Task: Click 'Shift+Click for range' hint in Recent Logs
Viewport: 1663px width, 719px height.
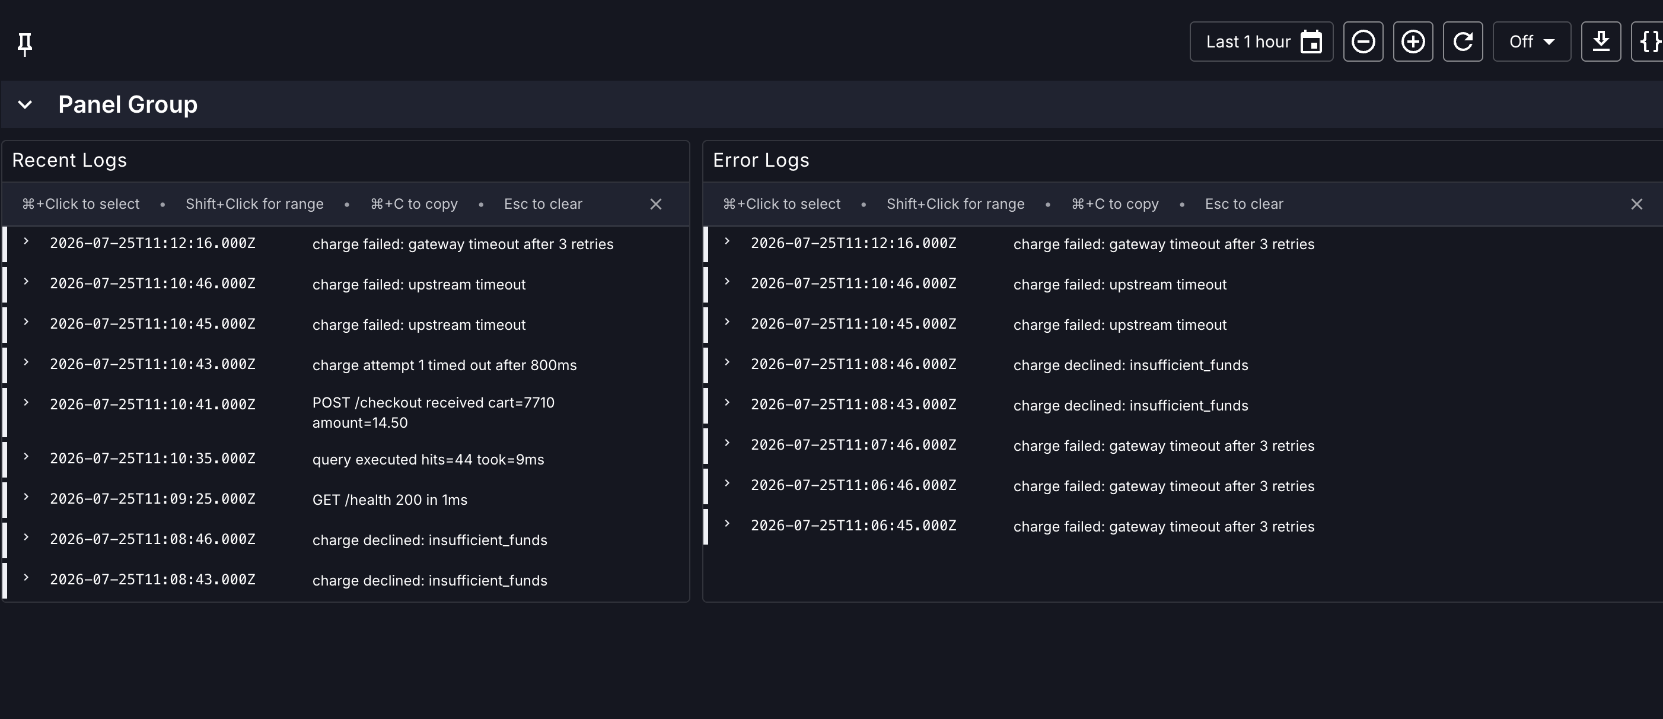Action: pyautogui.click(x=254, y=204)
